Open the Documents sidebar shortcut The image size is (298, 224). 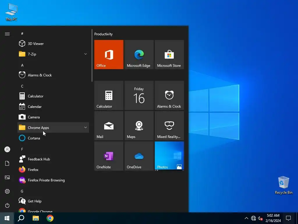pos(7,163)
